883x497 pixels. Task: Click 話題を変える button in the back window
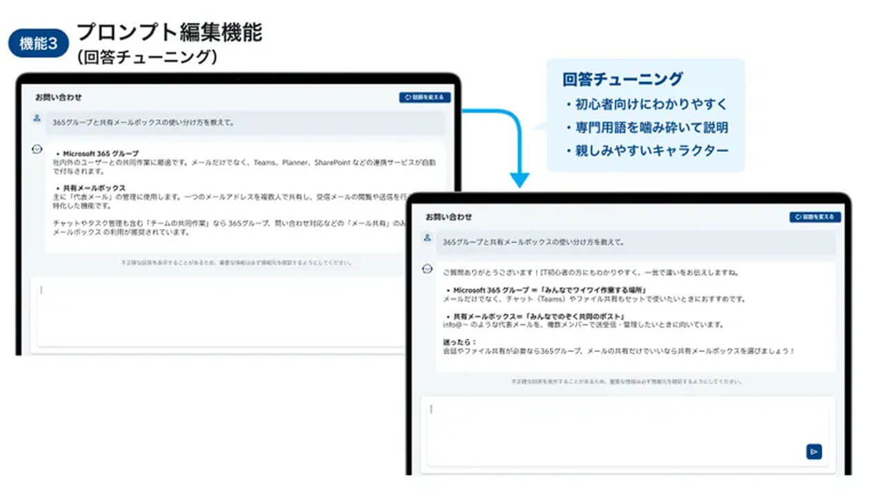(x=425, y=97)
